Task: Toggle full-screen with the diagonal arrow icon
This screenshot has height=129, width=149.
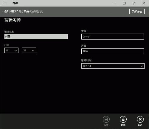Action: click(x=134, y=3)
